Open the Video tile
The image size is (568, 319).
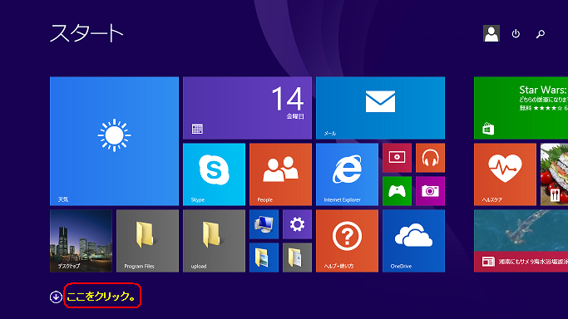[x=397, y=158]
